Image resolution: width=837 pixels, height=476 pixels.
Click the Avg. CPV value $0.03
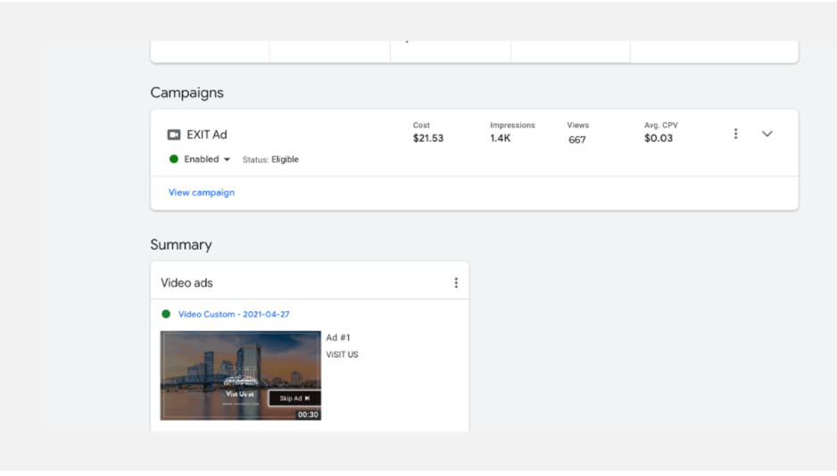click(659, 138)
